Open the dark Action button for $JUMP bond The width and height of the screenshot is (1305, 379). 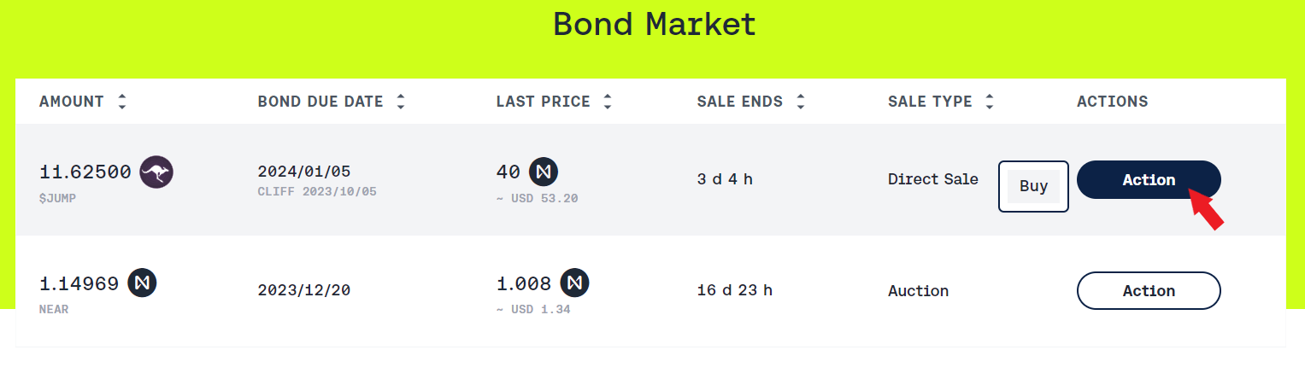pos(1149,179)
